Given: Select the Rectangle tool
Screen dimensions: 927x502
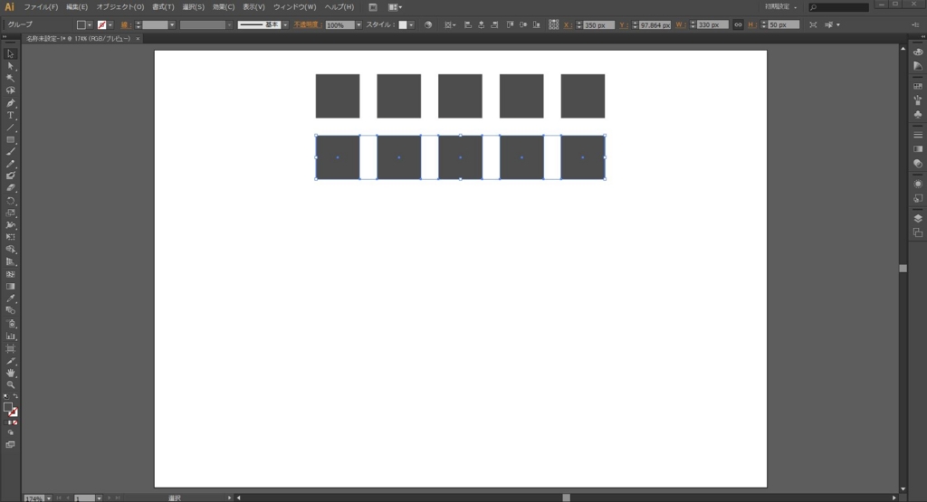Looking at the screenshot, I should coord(10,140).
